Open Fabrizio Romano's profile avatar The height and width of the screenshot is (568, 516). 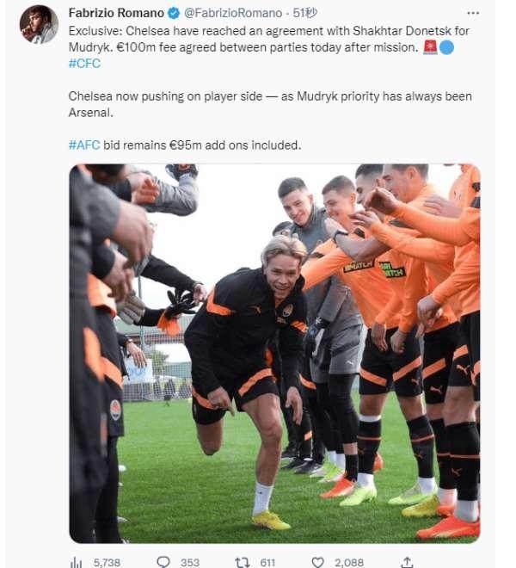(x=39, y=25)
